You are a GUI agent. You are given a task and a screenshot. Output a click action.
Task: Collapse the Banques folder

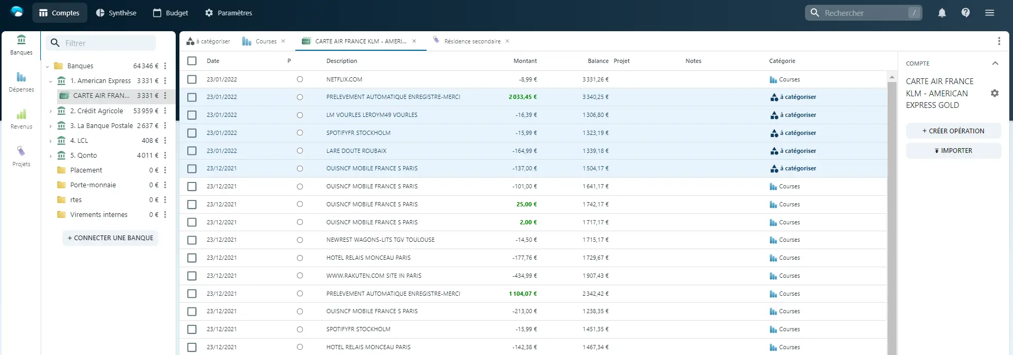tap(48, 66)
